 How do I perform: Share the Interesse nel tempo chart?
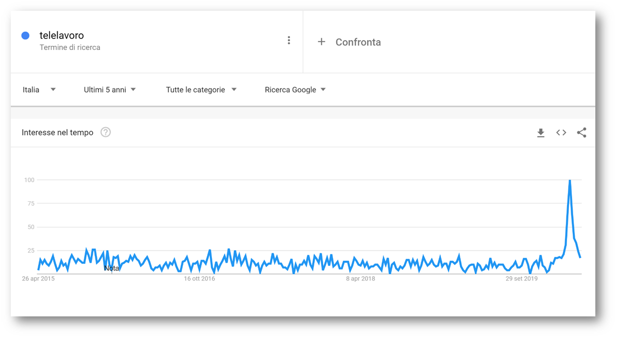point(581,133)
